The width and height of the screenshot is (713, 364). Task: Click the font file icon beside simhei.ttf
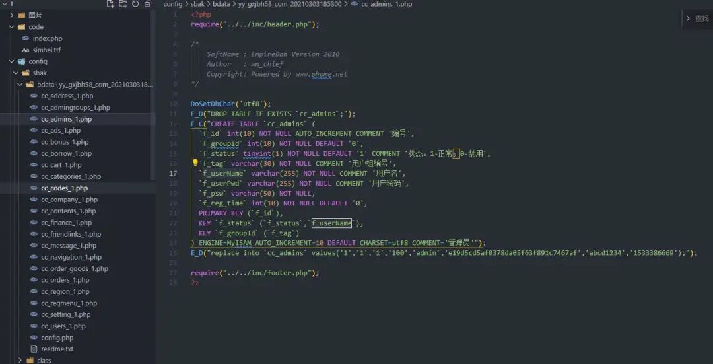point(26,50)
